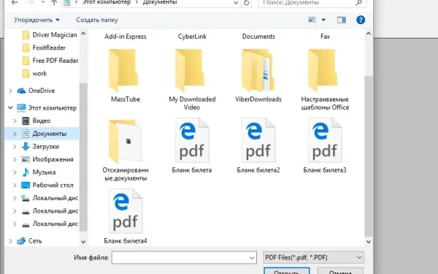The width and height of the screenshot is (438, 274).
Task: Open address bar path dropdown arrow
Action: pyautogui.click(x=236, y=3)
